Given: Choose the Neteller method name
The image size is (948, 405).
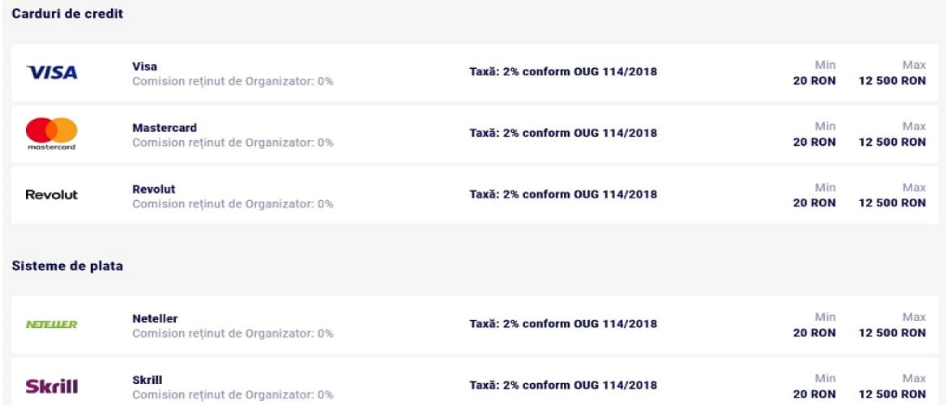Looking at the screenshot, I should point(155,318).
